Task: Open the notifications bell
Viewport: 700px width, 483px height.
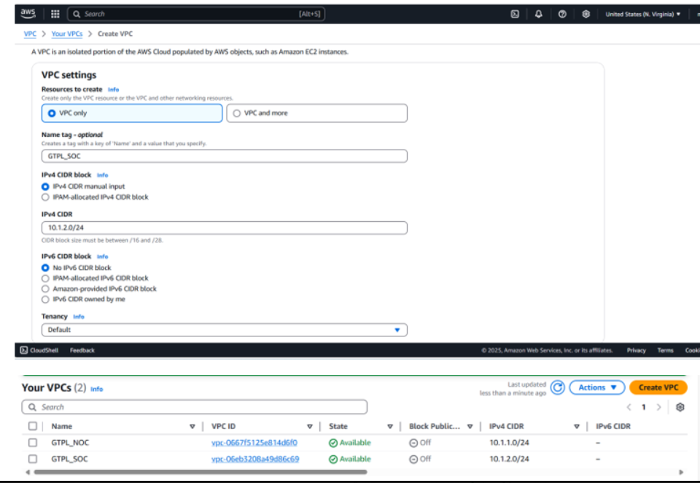Action: [538, 14]
